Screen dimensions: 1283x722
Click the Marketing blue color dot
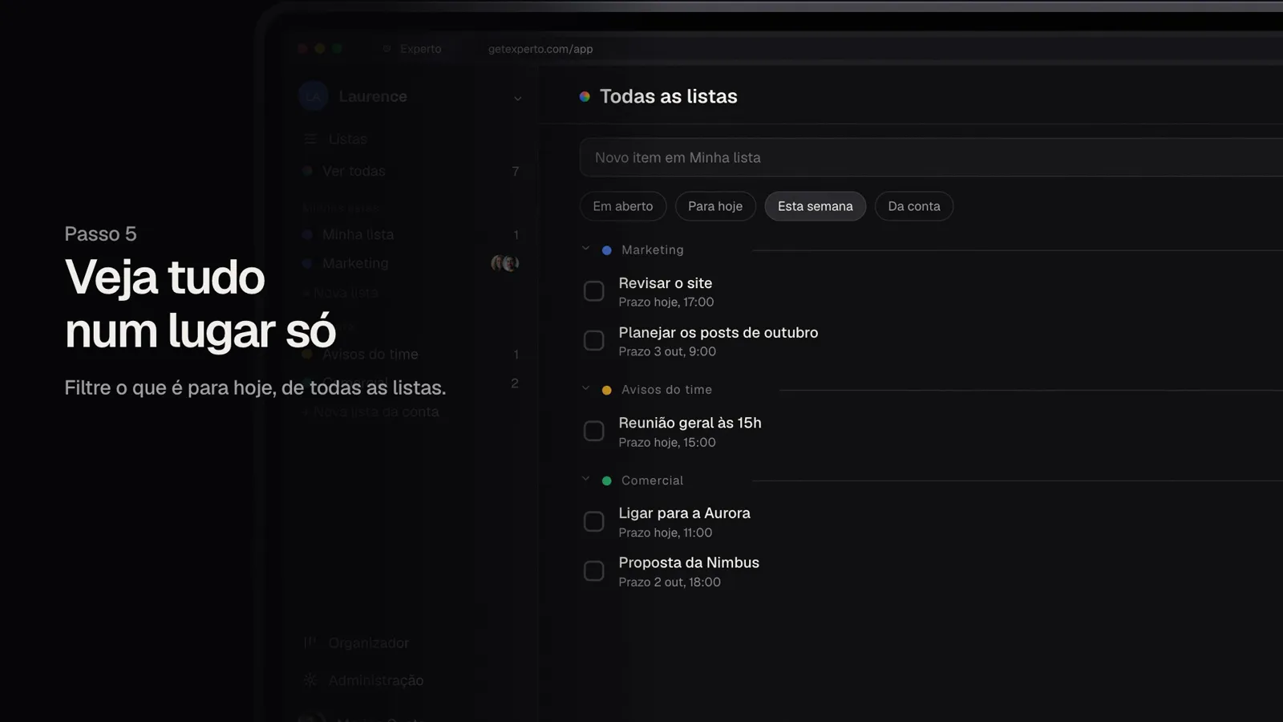pos(607,250)
